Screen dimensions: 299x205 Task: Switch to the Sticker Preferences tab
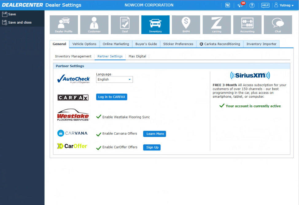point(178,44)
